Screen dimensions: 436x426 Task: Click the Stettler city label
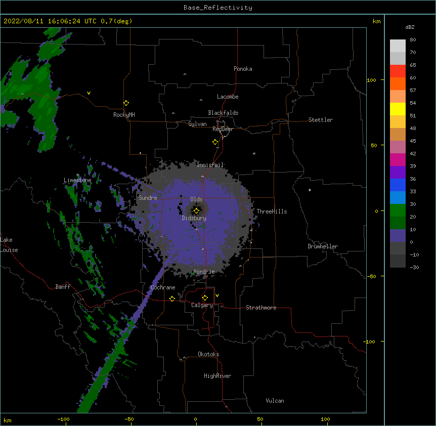pyautogui.click(x=321, y=120)
